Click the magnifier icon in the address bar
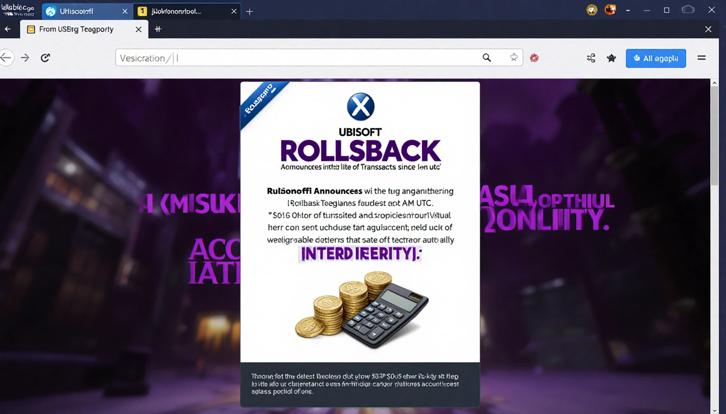This screenshot has width=726, height=414. tap(487, 58)
